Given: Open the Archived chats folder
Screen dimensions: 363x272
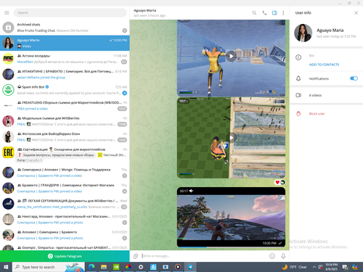Looking at the screenshot, I should (65, 28).
